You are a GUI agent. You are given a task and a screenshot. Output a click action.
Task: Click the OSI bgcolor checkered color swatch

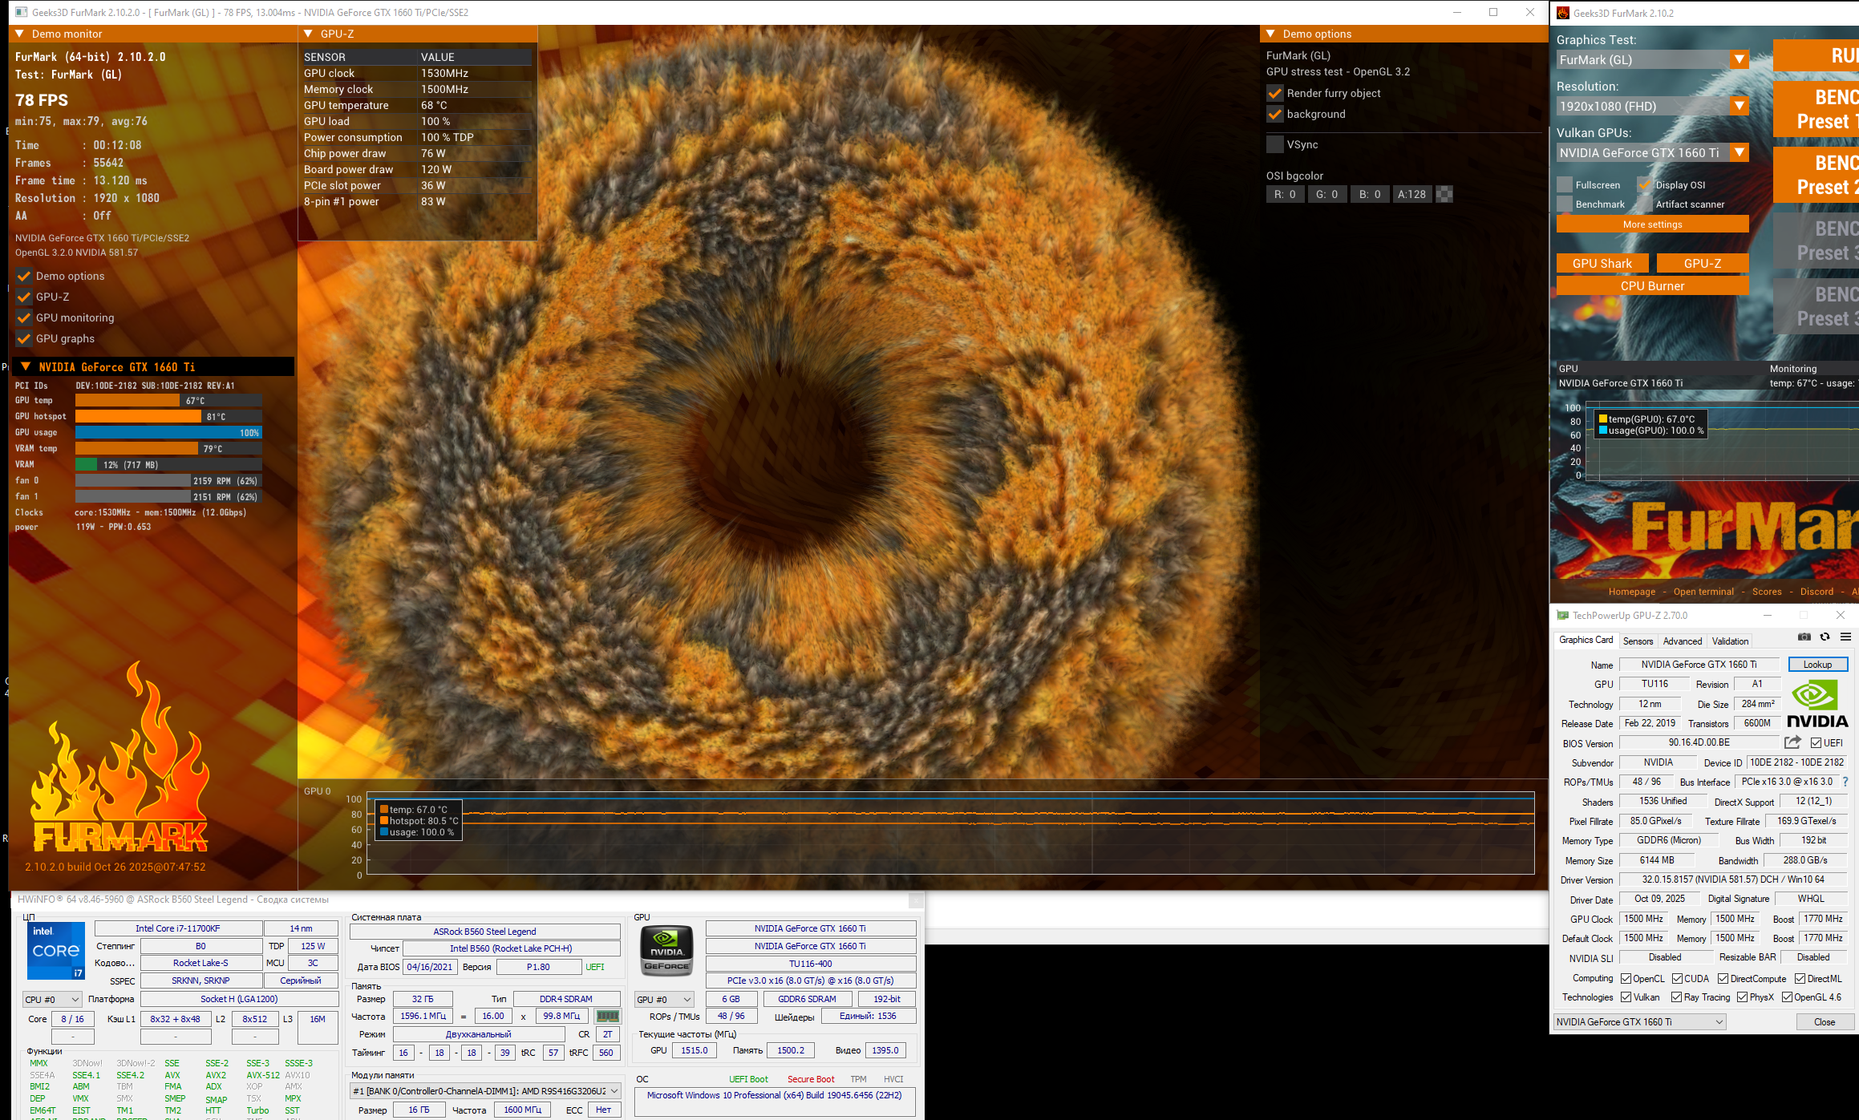(1444, 195)
